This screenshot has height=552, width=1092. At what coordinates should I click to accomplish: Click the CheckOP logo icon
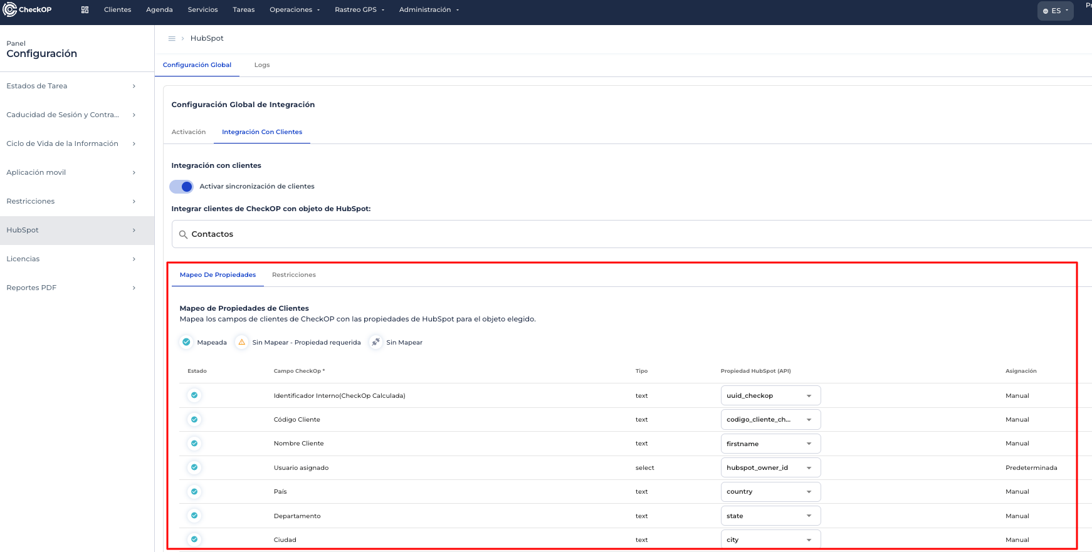9,9
